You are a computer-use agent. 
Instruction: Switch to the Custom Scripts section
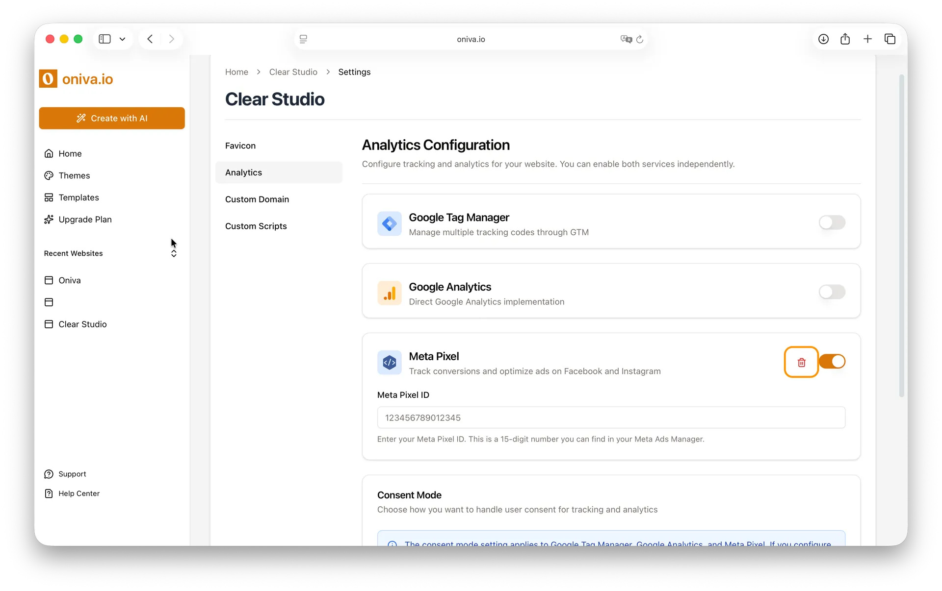click(256, 226)
